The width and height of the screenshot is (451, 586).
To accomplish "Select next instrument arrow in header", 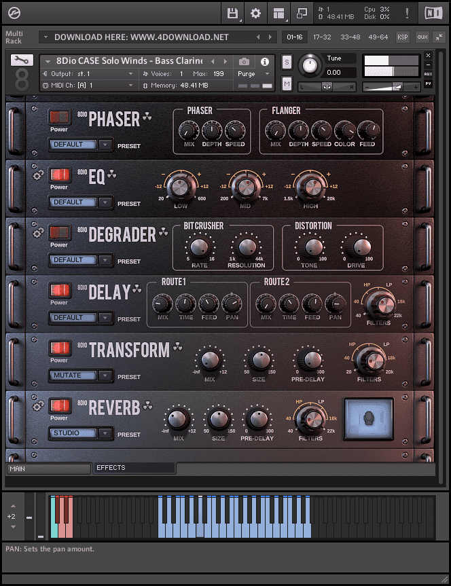I will tap(225, 61).
